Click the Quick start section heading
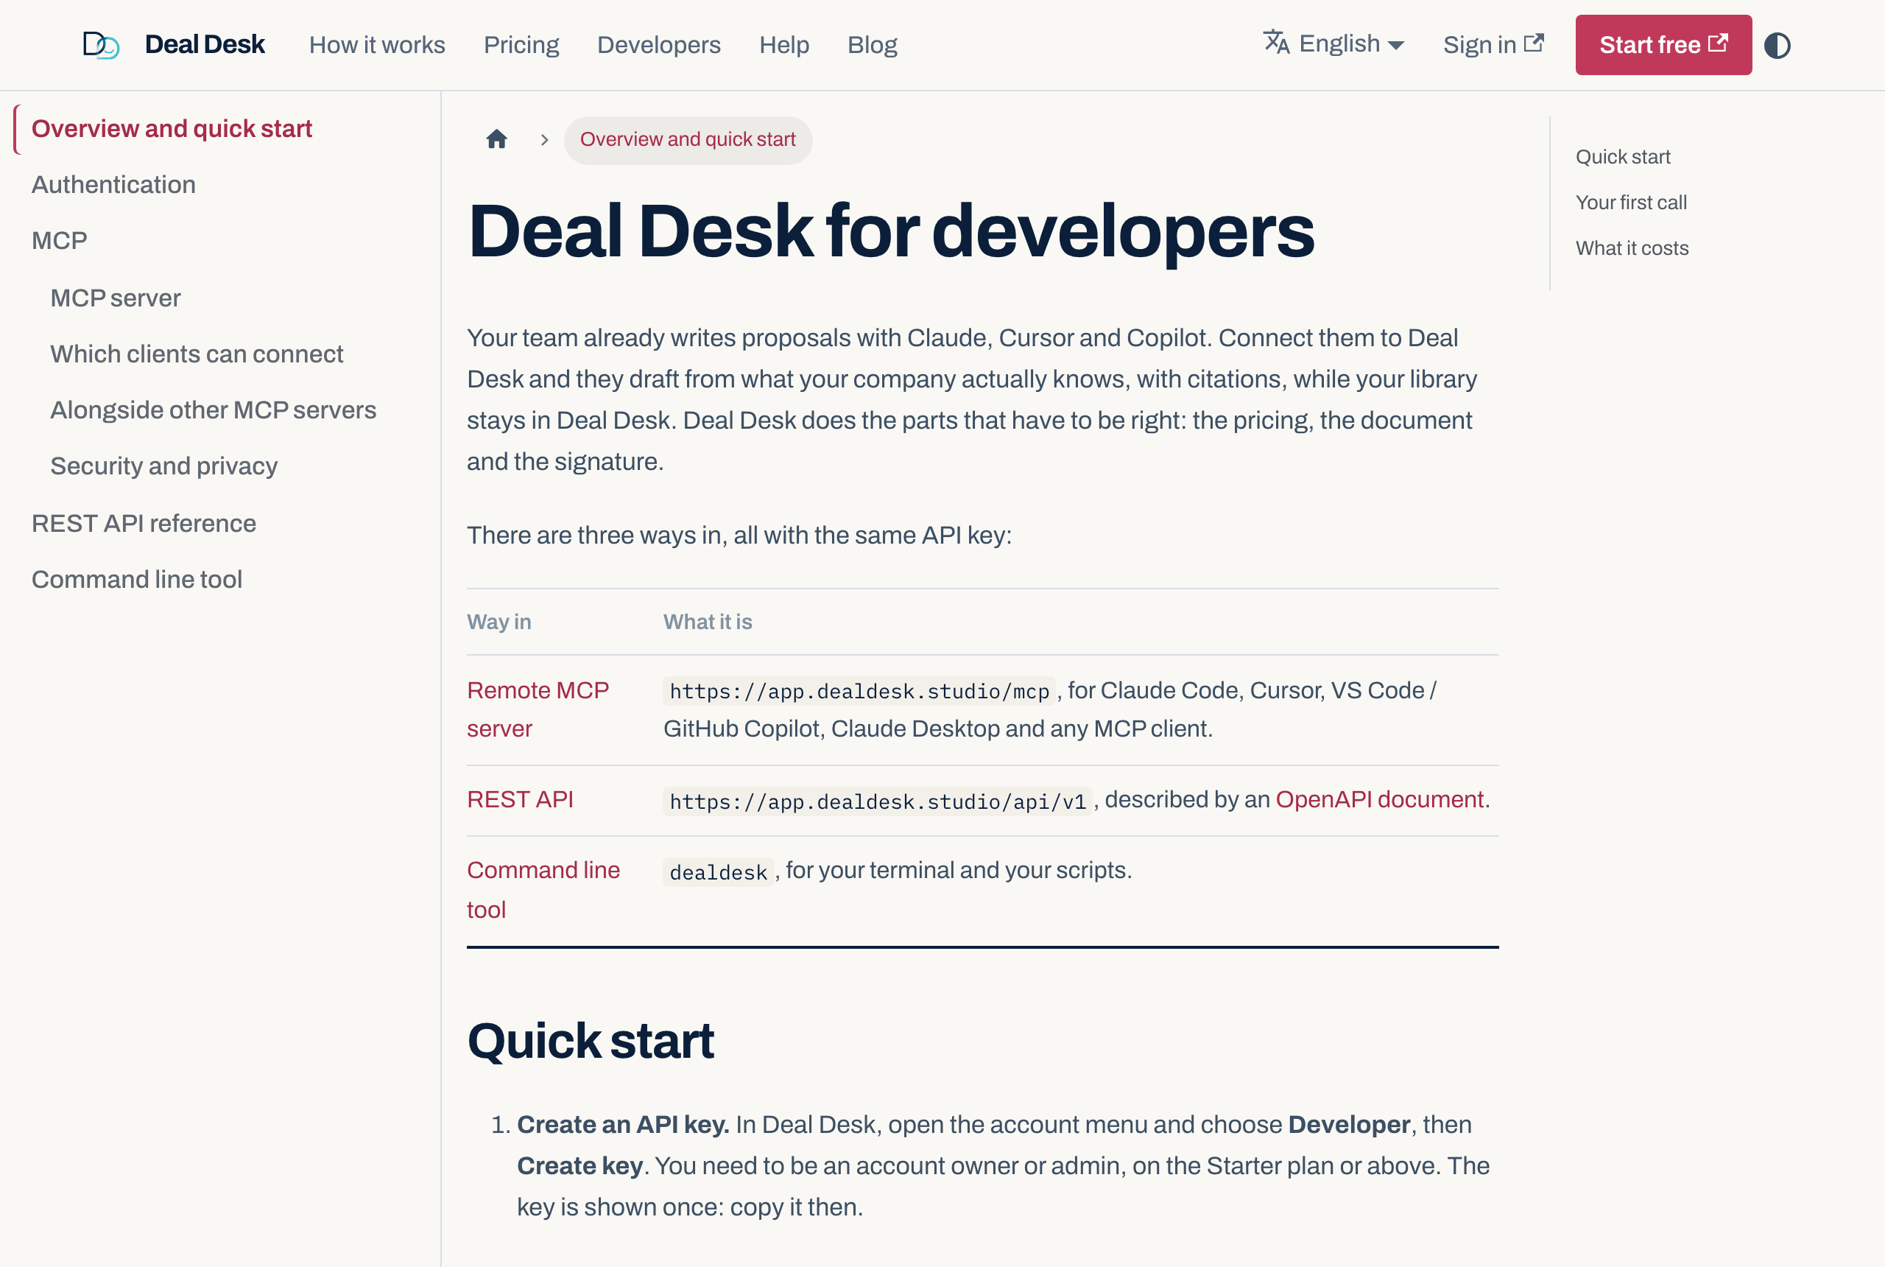The image size is (1885, 1267). 591,1041
